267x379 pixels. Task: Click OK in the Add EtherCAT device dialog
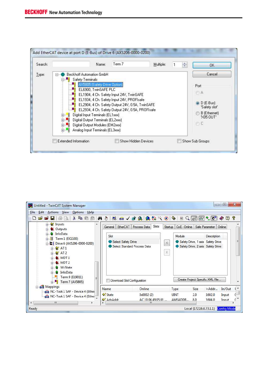212,65
